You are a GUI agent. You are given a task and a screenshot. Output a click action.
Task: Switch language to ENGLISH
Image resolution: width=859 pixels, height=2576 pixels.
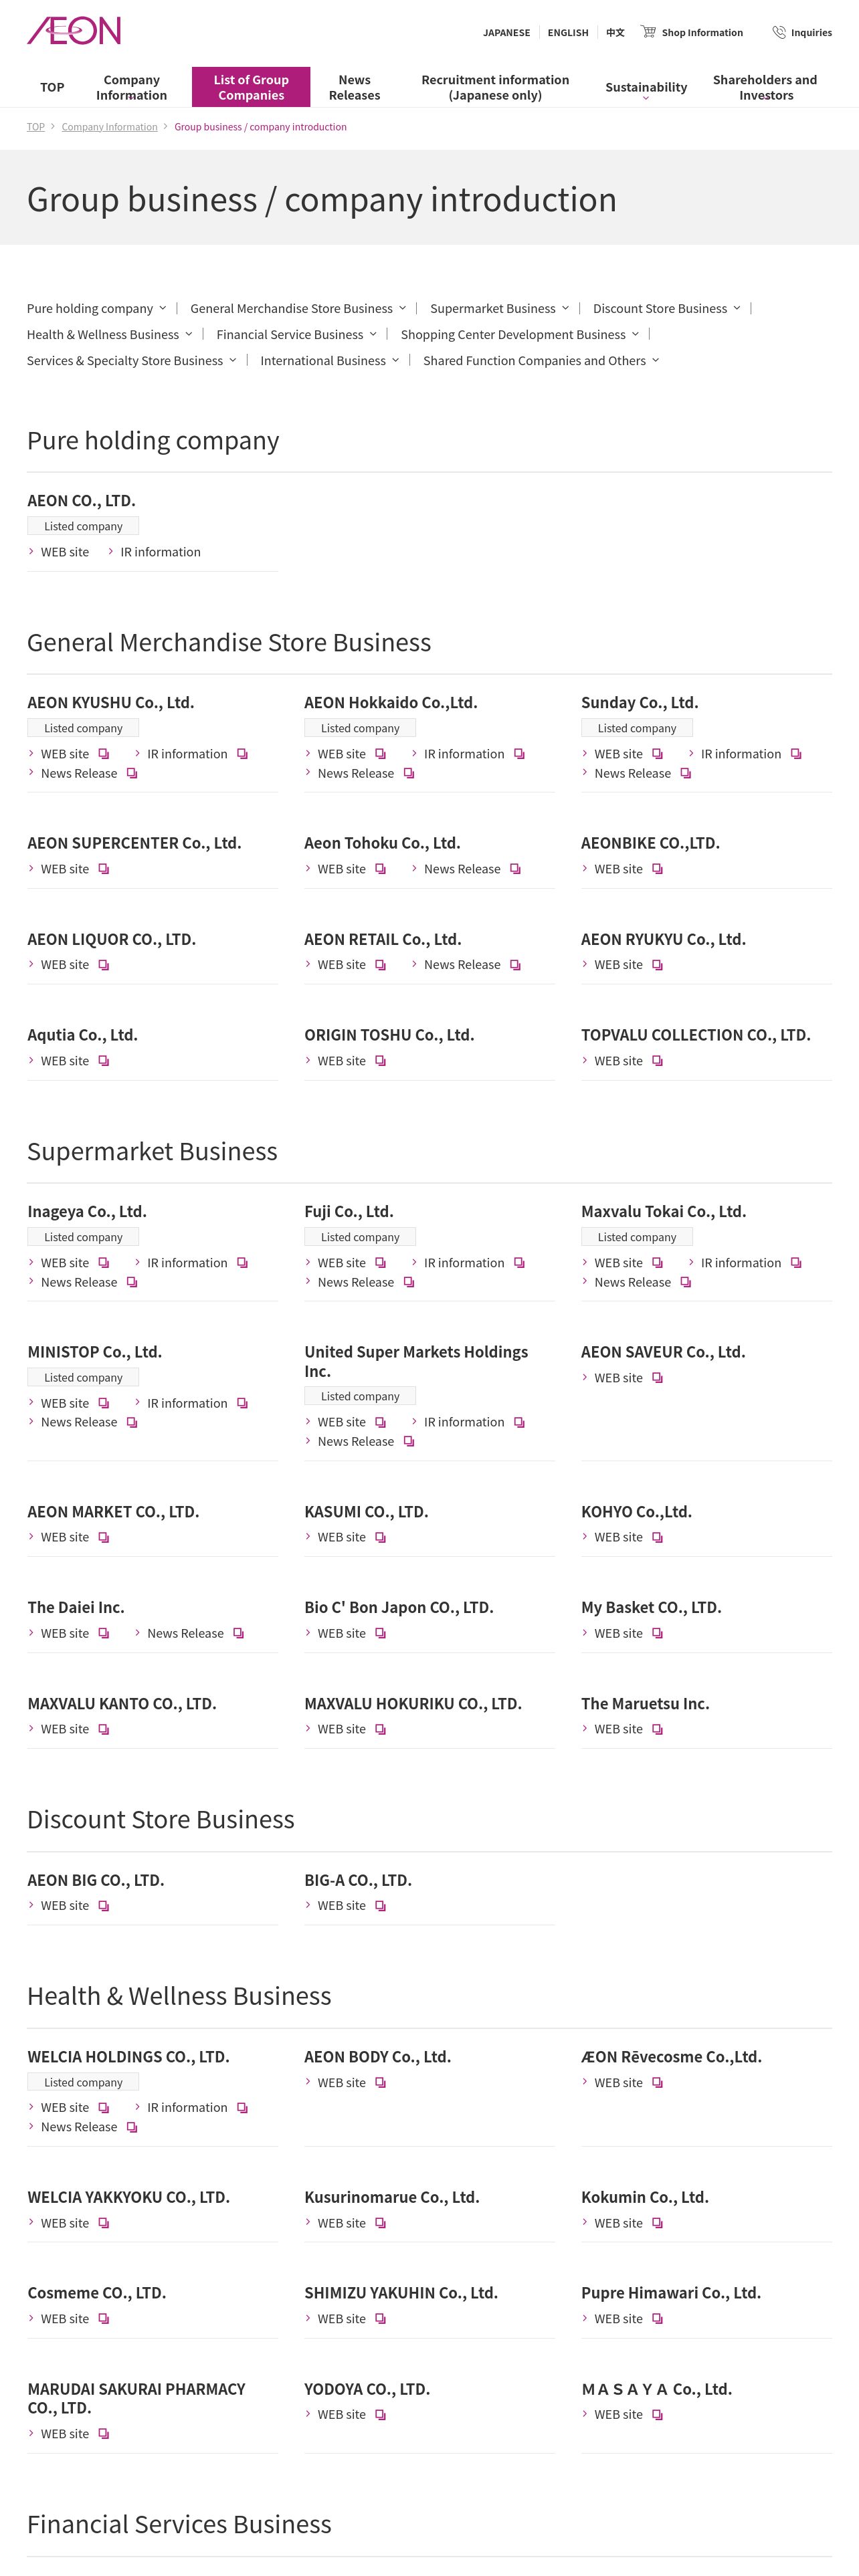pos(568,33)
